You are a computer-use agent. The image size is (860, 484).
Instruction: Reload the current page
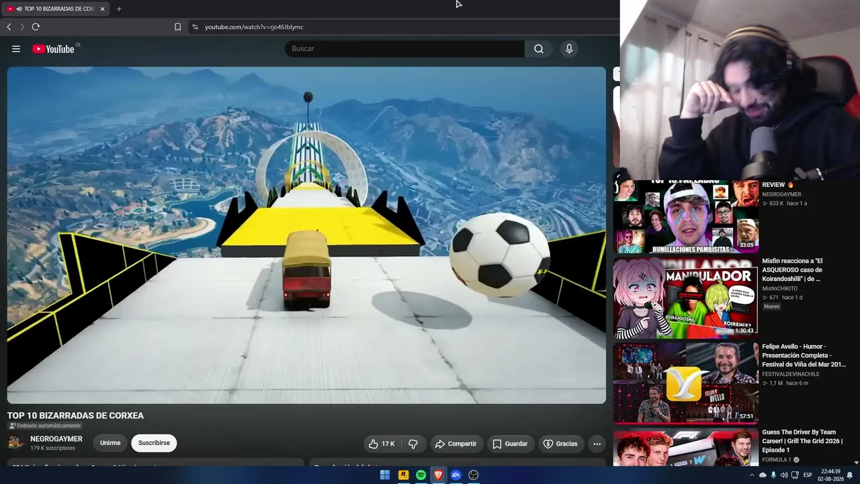(x=36, y=27)
